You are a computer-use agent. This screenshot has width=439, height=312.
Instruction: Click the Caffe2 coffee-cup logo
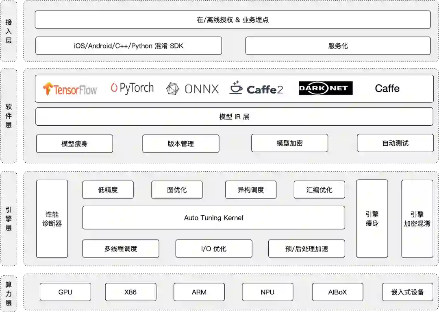pyautogui.click(x=256, y=88)
